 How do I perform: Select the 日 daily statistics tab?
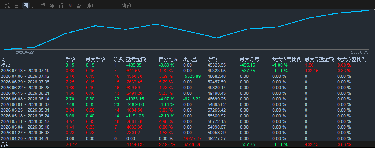[x=16, y=6]
